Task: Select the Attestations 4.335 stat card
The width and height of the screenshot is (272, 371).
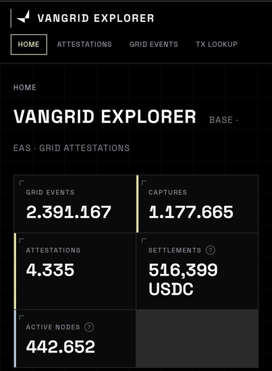Action: [75, 271]
